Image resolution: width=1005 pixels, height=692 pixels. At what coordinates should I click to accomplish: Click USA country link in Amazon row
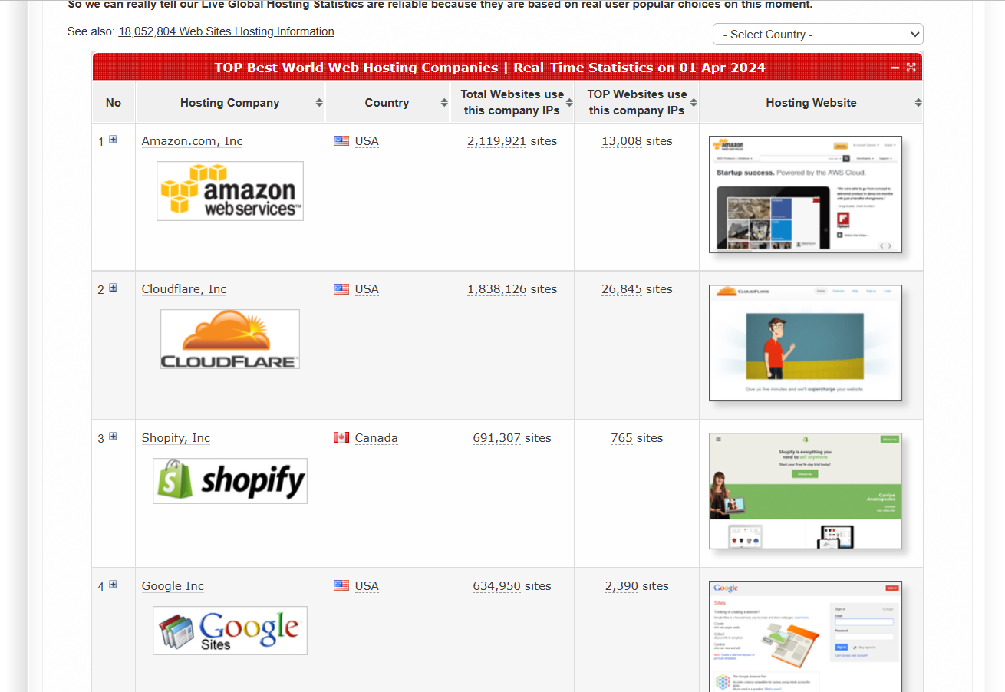pos(367,141)
